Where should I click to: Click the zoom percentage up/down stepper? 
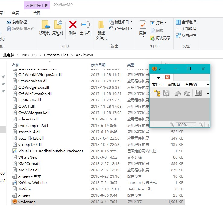coord(193,125)
